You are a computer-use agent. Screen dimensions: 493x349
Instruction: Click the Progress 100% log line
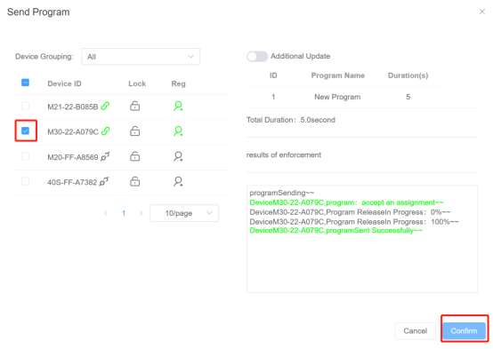354,222
